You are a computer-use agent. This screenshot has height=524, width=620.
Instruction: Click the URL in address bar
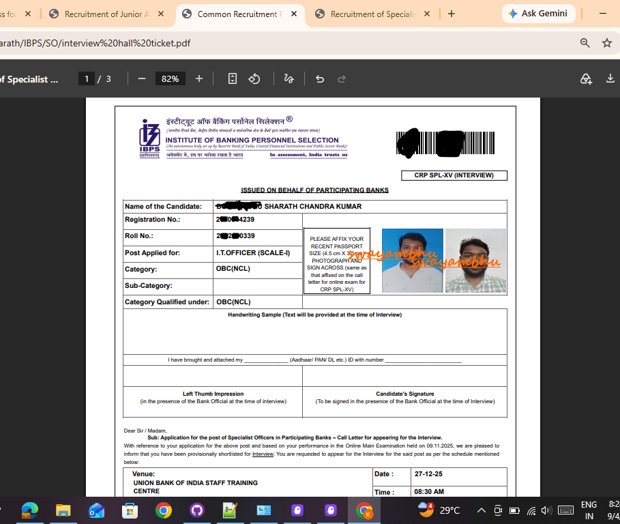click(x=95, y=43)
